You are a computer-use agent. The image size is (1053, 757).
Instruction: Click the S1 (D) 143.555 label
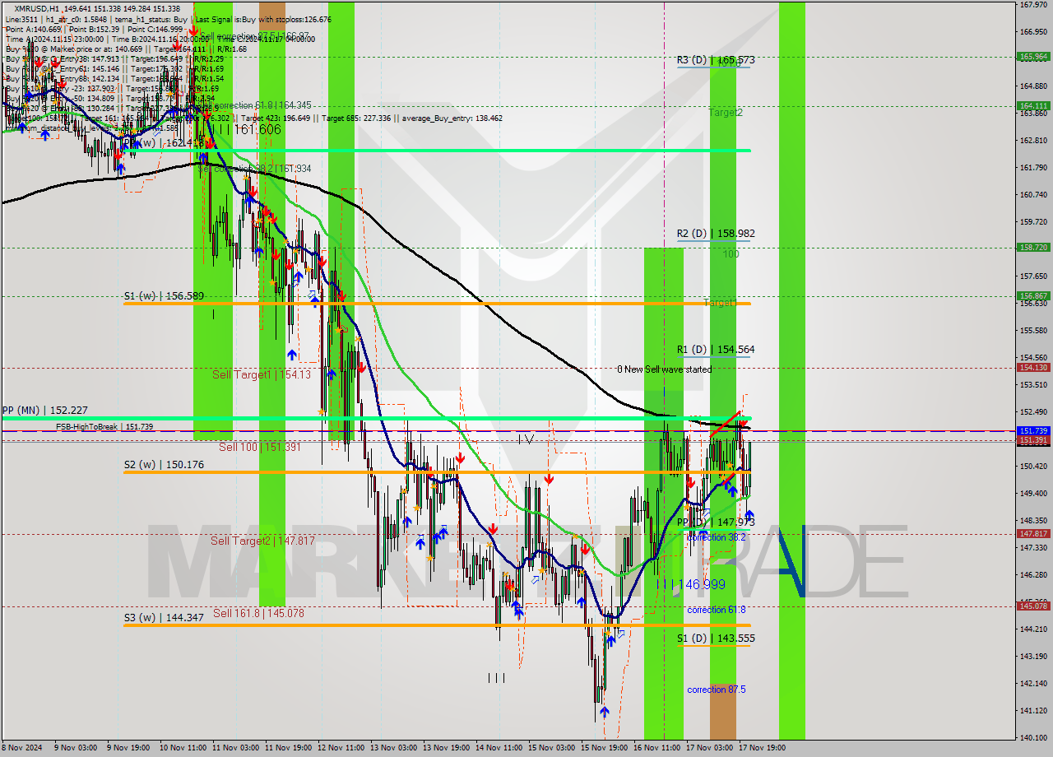(716, 639)
